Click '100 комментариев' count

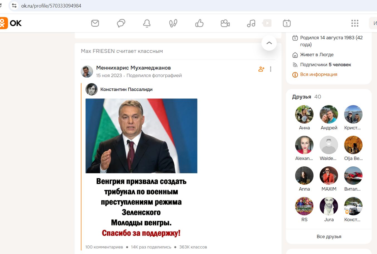tap(104, 247)
